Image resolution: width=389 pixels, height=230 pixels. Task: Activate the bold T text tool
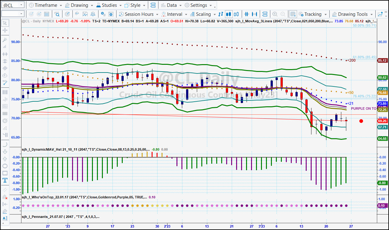pyautogui.click(x=5, y=180)
